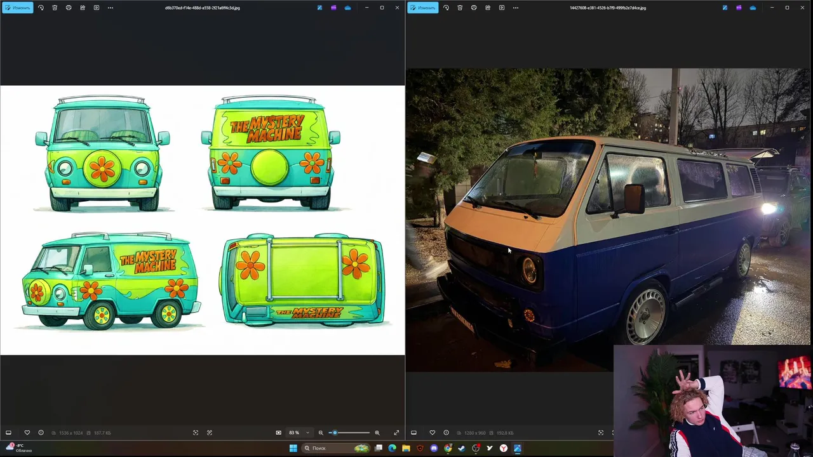Launch Microsoft Edge from taskbar
The height and width of the screenshot is (457, 813).
[x=392, y=448]
